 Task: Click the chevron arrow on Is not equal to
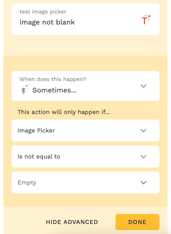143,156
